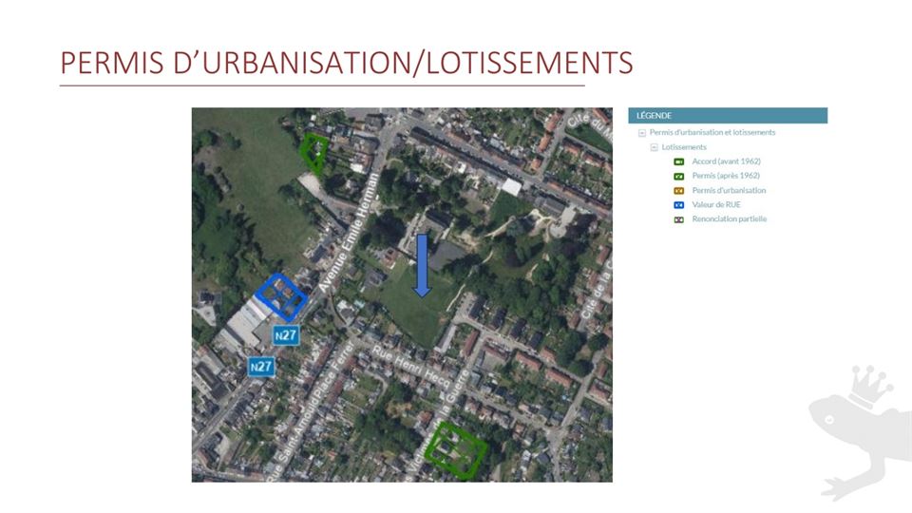Click the Valeur de RUE text
This screenshot has height=513, width=912.
click(715, 204)
